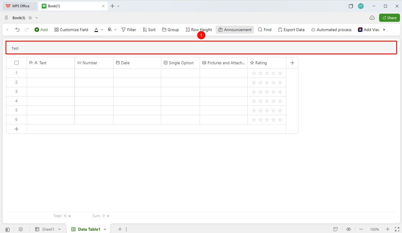Click the toolbar right-scroll arrow
Screen dimensions: 402x233
384,30
